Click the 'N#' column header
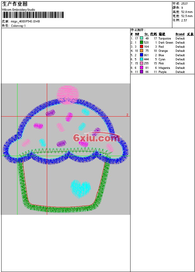Viewport: 195px width, 272px height. 137,34
